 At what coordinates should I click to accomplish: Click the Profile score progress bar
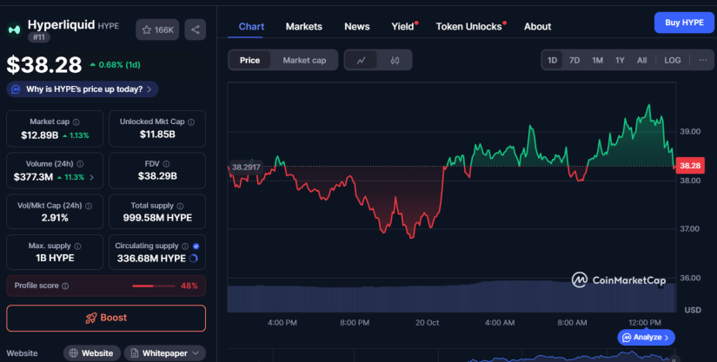[x=154, y=286]
